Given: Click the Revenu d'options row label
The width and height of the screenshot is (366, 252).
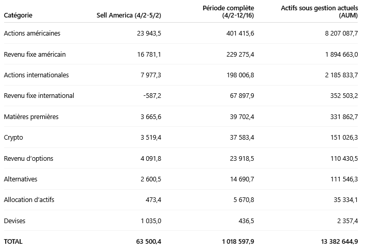Looking at the screenshot, I should (28, 158).
